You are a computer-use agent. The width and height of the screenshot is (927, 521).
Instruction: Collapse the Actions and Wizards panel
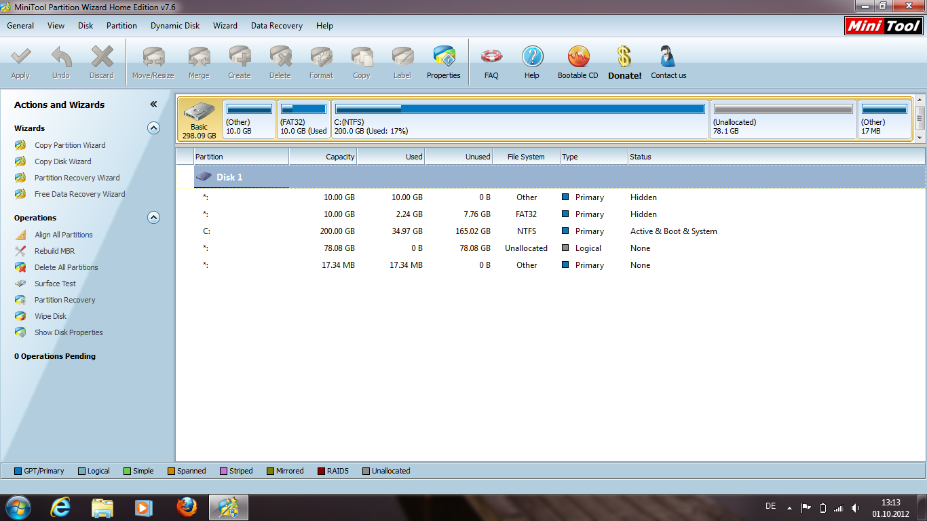point(153,104)
